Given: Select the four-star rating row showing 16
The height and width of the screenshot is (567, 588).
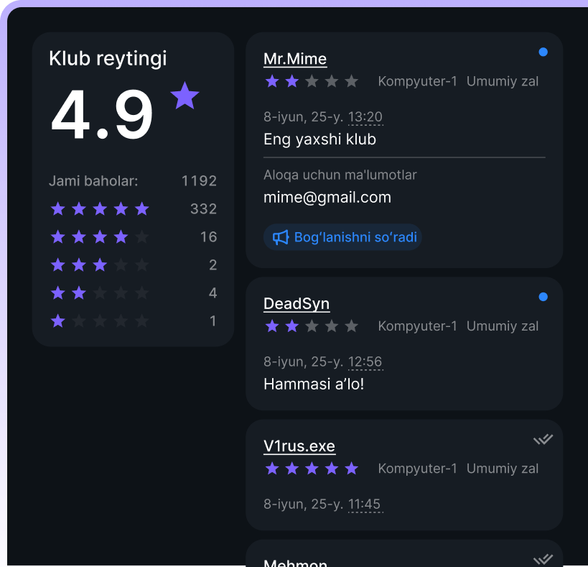Looking at the screenshot, I should [133, 236].
